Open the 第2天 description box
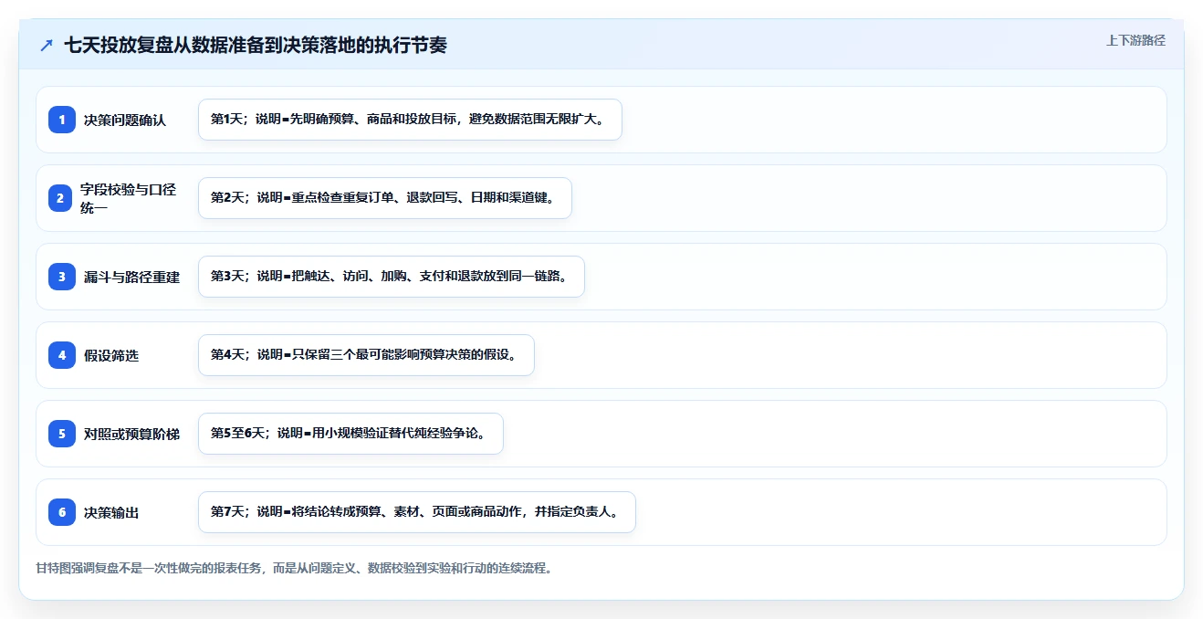1203x619 pixels. (x=385, y=198)
